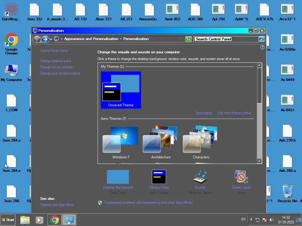Viewport: 302px width, 226px height.
Task: Click Change mouse pointers link
Action: coord(56,67)
